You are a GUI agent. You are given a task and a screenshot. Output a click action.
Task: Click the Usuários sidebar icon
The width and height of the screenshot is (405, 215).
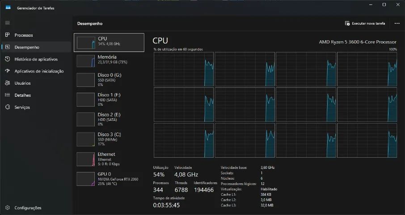click(x=8, y=83)
